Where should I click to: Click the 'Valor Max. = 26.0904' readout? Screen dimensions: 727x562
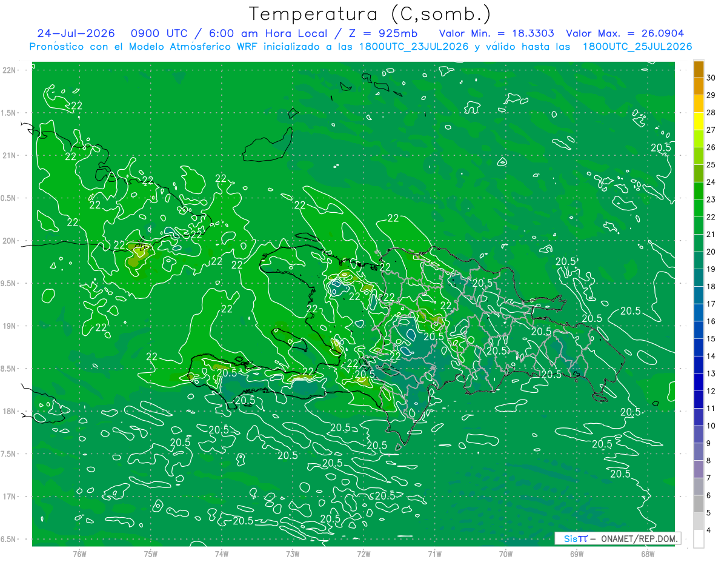click(x=625, y=33)
